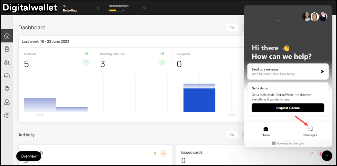
Task: Switch to the Messages tab in chat widget
Action: [310, 131]
